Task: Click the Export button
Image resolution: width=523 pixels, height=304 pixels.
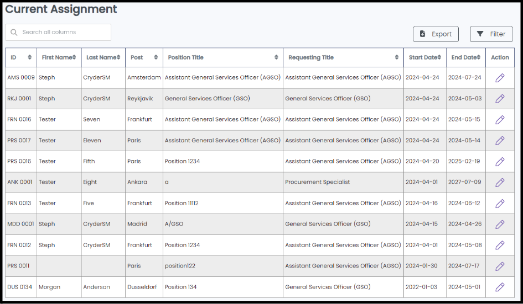Action: point(436,34)
